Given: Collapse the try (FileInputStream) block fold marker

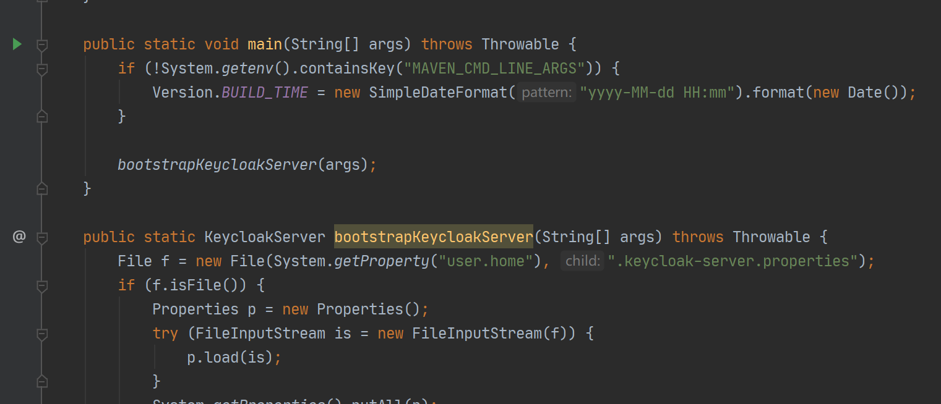Looking at the screenshot, I should coord(42,334).
